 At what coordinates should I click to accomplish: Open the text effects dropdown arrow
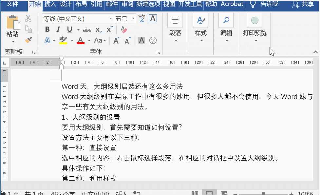[x=54, y=40]
